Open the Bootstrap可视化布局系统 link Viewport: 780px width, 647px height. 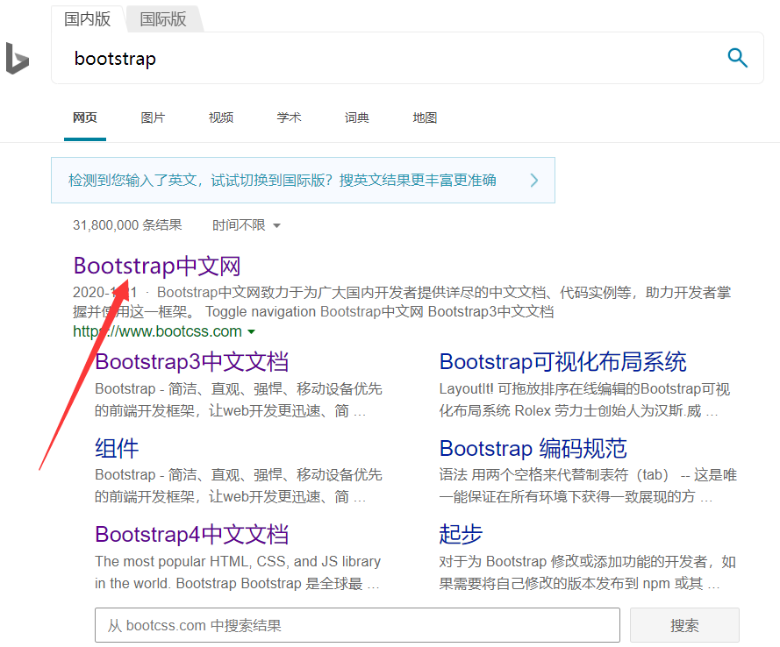[x=563, y=362]
